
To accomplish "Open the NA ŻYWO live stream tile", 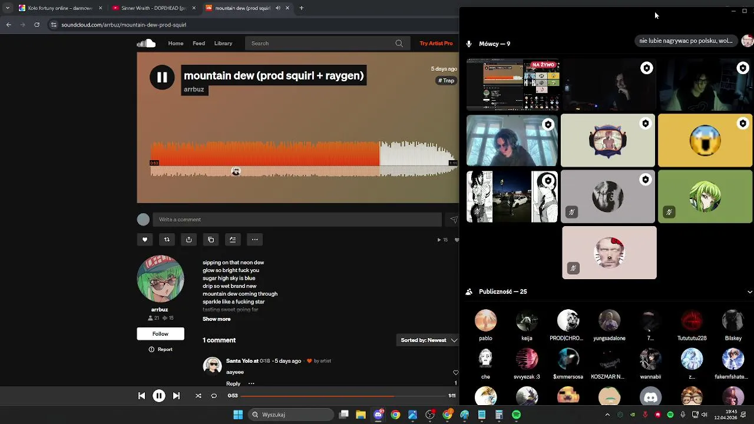I will [x=512, y=85].
